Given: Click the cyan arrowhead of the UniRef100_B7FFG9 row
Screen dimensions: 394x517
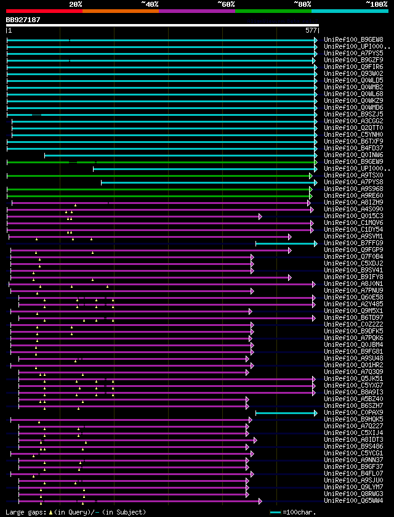Looking at the screenshot, I should [316, 243].
